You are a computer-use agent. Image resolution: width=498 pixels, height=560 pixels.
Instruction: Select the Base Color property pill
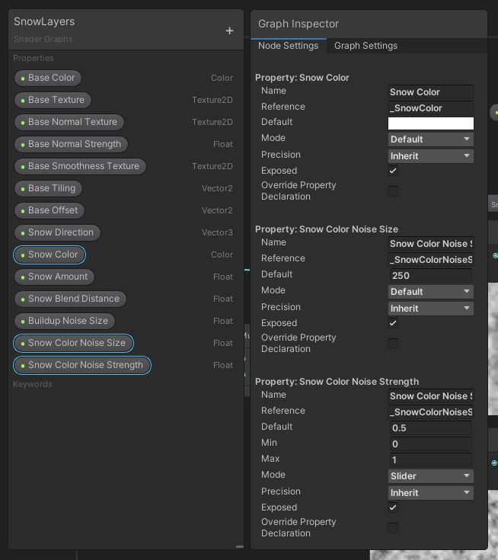coord(48,78)
